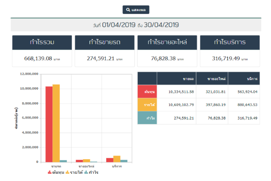Click the magnifier icon on แสดงผล button
The width and height of the screenshot is (271, 181).
pos(128,10)
